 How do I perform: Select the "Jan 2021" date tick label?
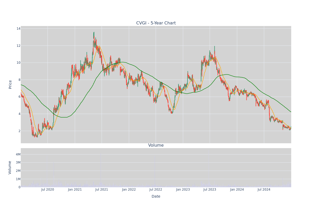click(x=75, y=190)
